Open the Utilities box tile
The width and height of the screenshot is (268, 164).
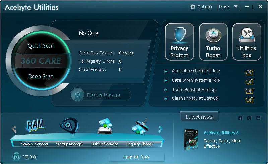tap(247, 42)
